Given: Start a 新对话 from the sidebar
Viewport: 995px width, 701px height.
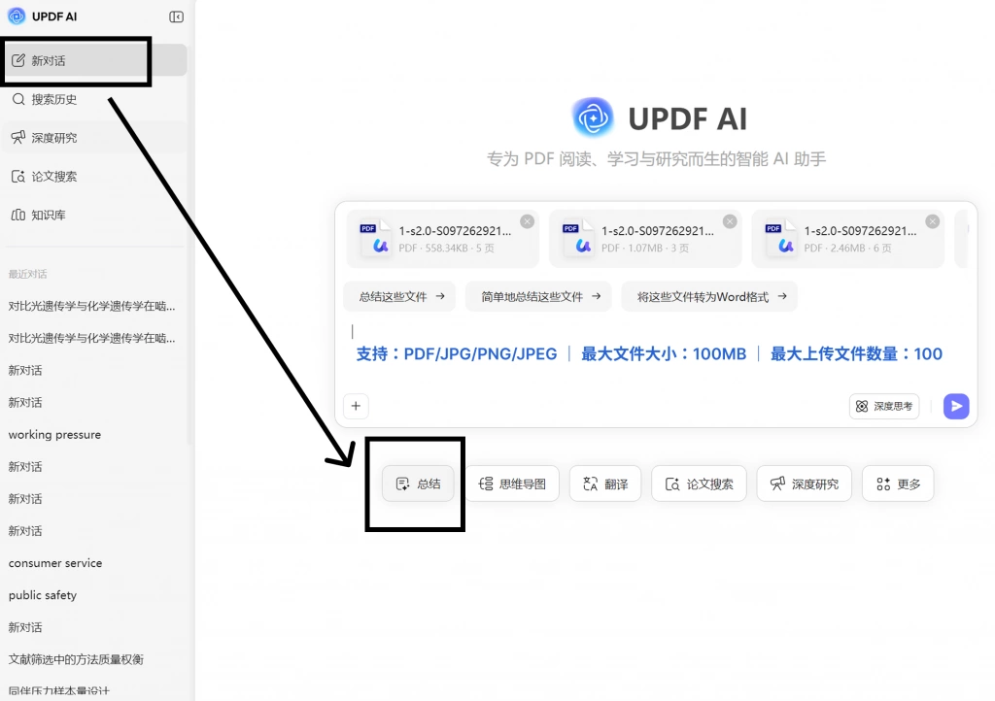Looking at the screenshot, I should pyautogui.click(x=95, y=60).
